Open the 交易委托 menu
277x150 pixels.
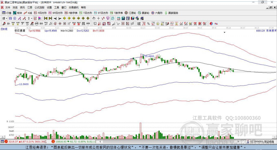[74, 7]
